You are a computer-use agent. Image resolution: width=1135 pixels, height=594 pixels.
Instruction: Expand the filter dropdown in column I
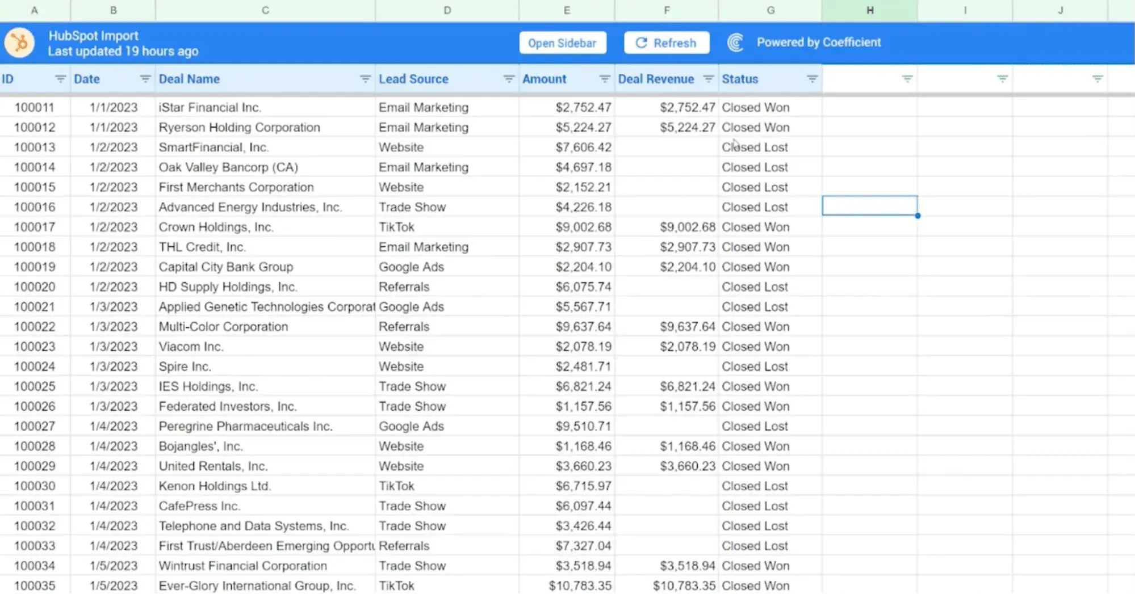[1003, 79]
